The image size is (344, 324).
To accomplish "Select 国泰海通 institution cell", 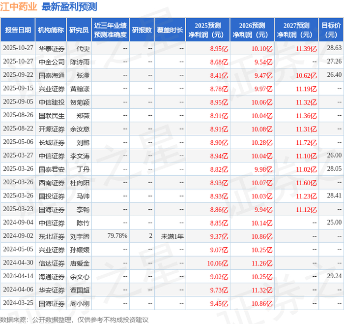I will click(x=52, y=76).
